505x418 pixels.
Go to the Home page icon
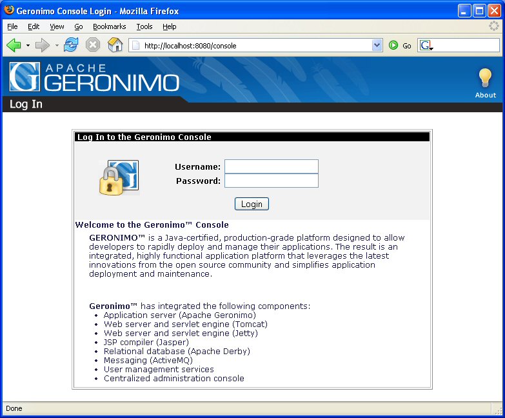pyautogui.click(x=115, y=45)
